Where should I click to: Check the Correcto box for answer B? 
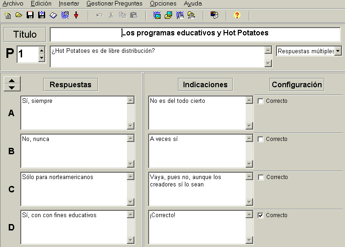point(261,139)
